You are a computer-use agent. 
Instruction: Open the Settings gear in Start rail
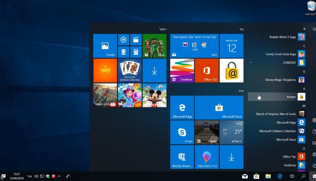pyautogui.click(x=314, y=154)
